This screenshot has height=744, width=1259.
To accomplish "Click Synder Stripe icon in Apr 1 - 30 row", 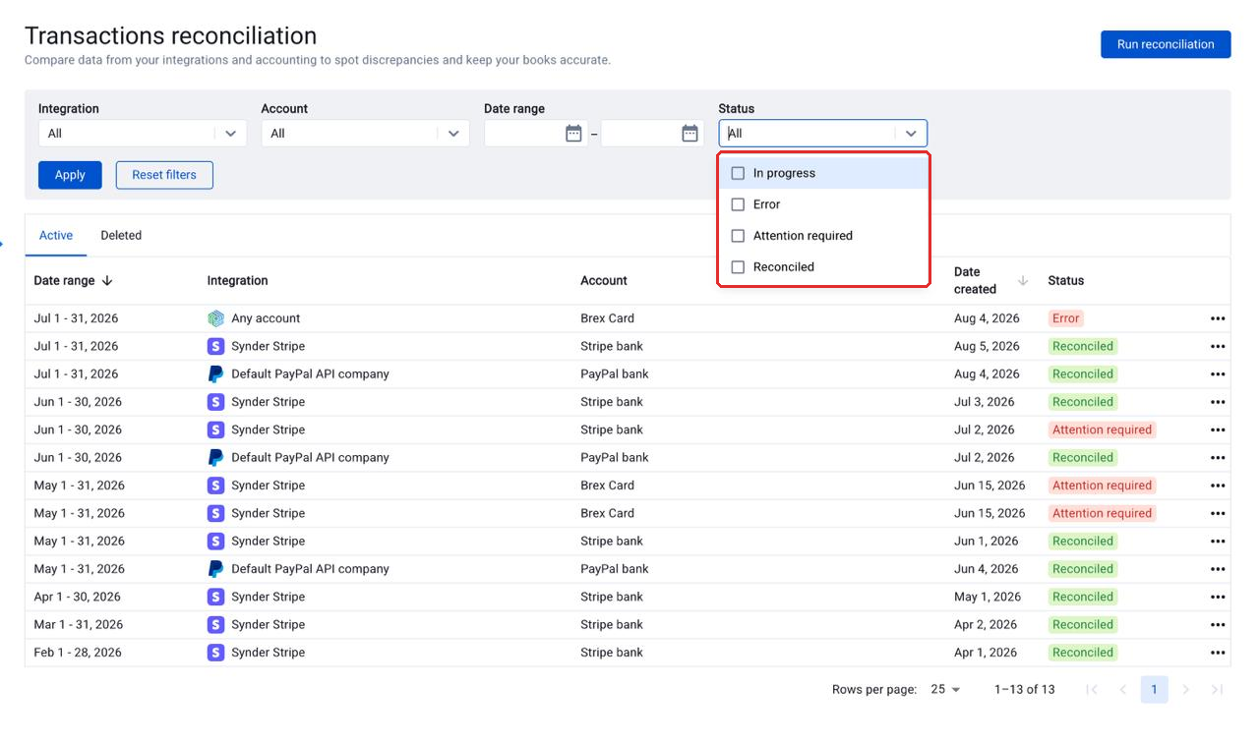I will (215, 597).
